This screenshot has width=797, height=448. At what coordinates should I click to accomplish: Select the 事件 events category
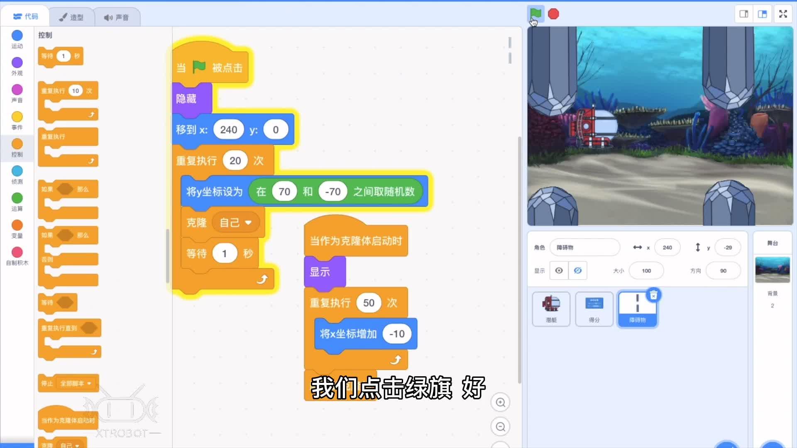(x=17, y=121)
